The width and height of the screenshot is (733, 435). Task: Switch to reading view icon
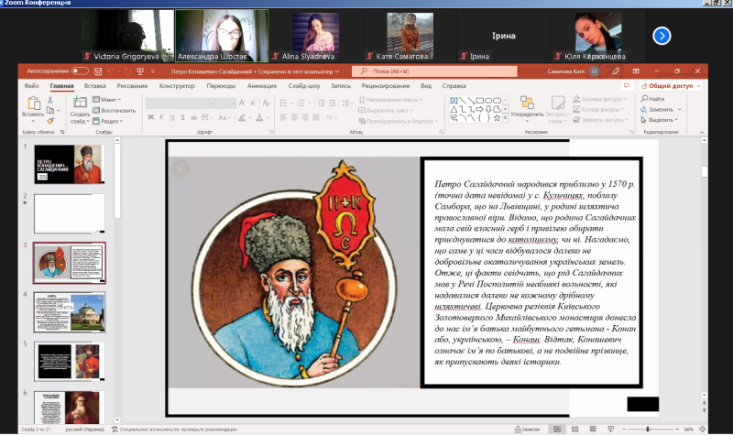[593, 429]
